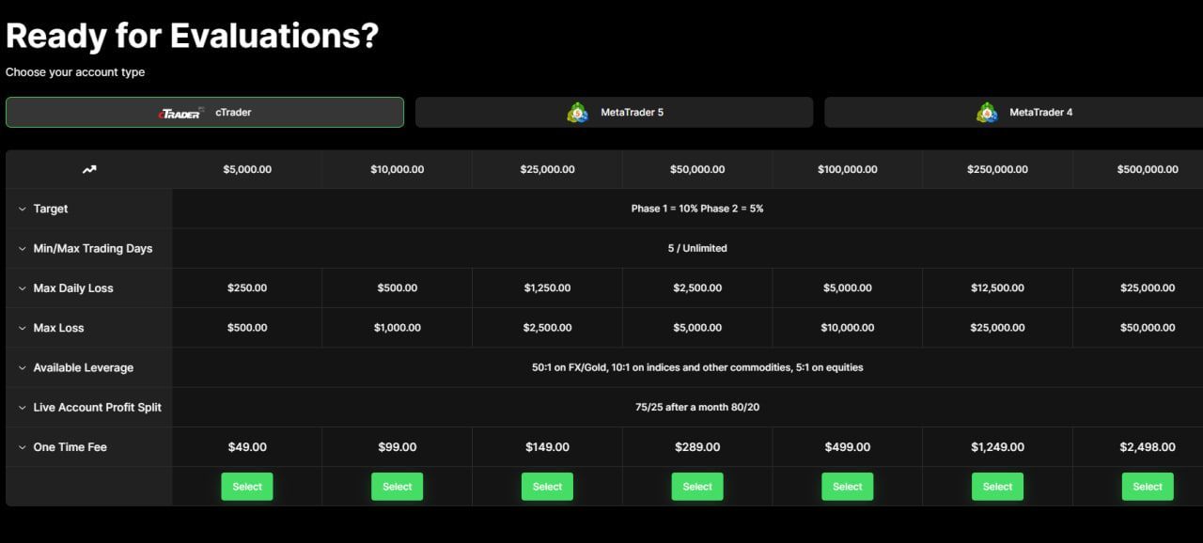The height and width of the screenshot is (543, 1203).
Task: Click the $50,000.00 column header
Action: click(x=697, y=170)
